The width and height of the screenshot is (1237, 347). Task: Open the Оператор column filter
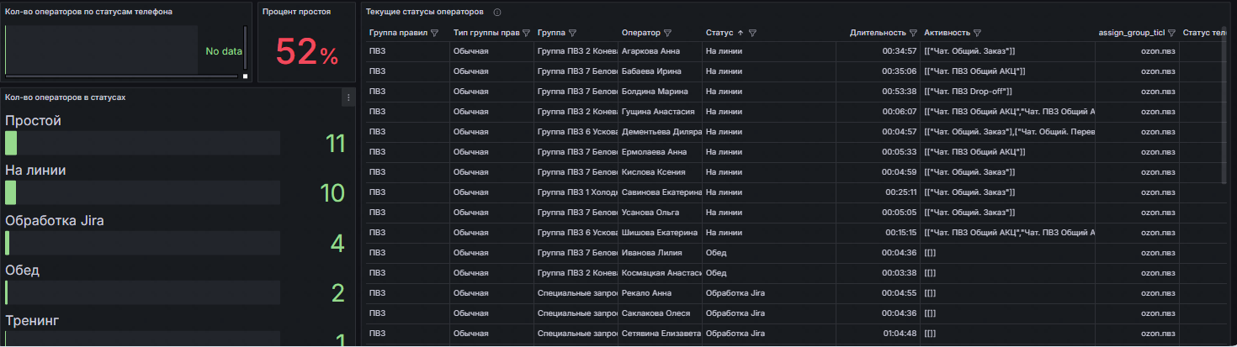(x=667, y=34)
